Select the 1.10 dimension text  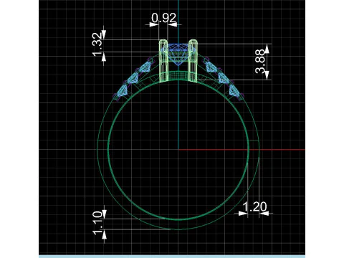point(98,223)
